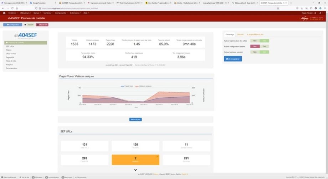Click the sh404SEF logo in sidebar
This screenshot has width=328, height=179.
click(x=26, y=36)
